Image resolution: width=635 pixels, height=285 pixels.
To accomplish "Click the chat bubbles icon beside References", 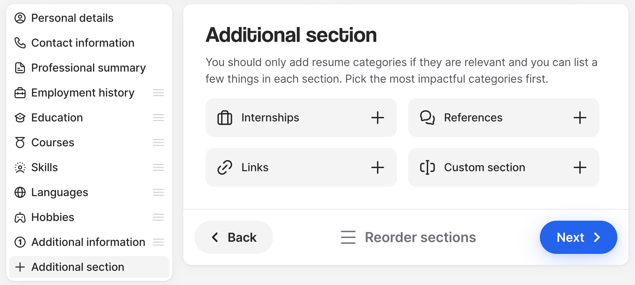I will point(427,118).
